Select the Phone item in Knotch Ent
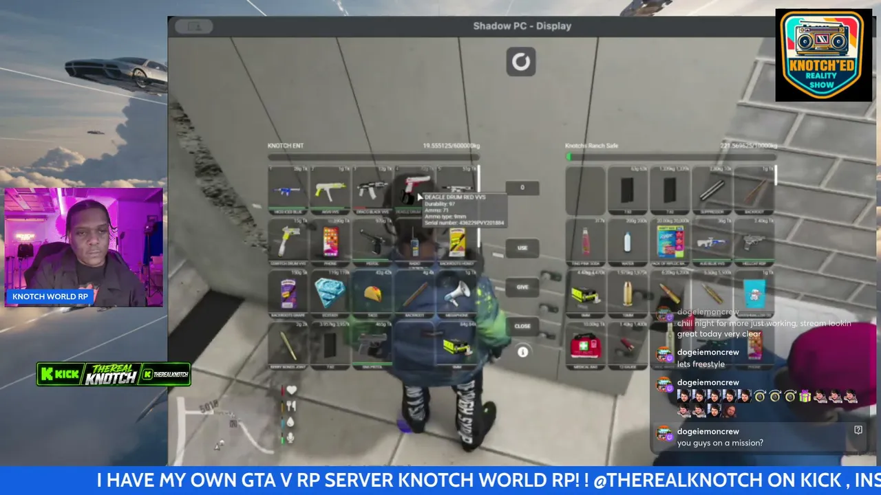This screenshot has width=881, height=495. point(330,242)
